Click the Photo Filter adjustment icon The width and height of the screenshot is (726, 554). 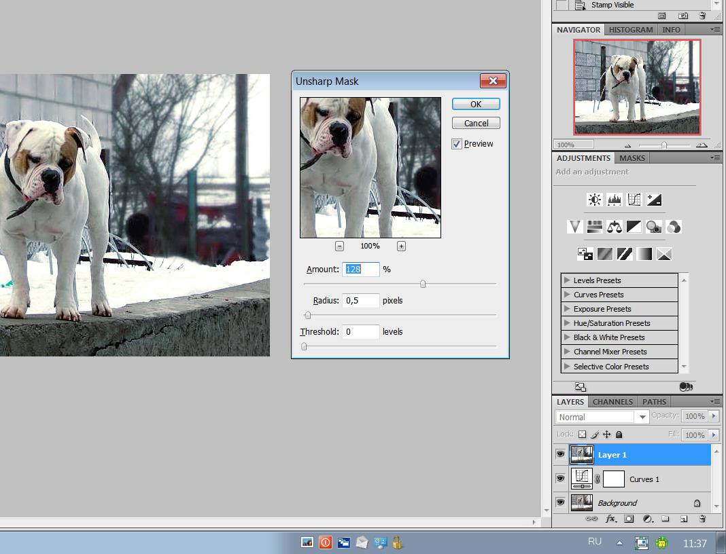(x=654, y=227)
